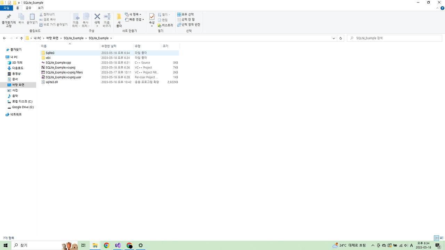Image resolution: width=445 pixels, height=250 pixels.
Task: Switch to the 홈 ribbon tab
Action: (17, 8)
